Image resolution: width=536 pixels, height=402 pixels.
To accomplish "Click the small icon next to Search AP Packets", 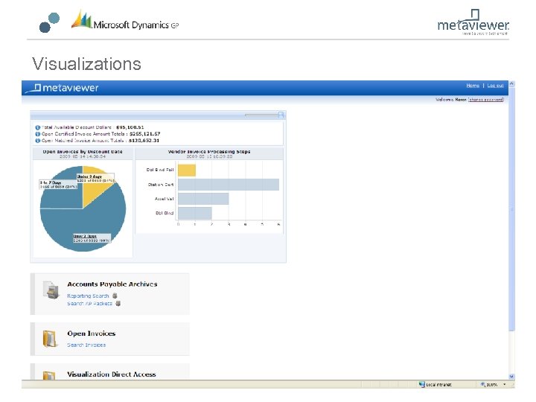I will [118, 303].
